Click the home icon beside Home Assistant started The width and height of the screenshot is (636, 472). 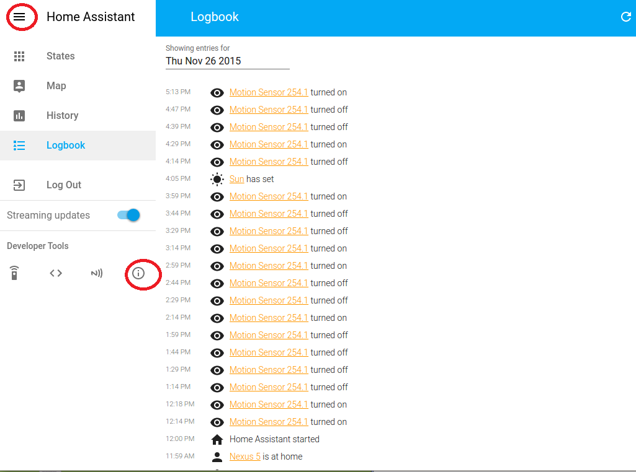pyautogui.click(x=217, y=439)
